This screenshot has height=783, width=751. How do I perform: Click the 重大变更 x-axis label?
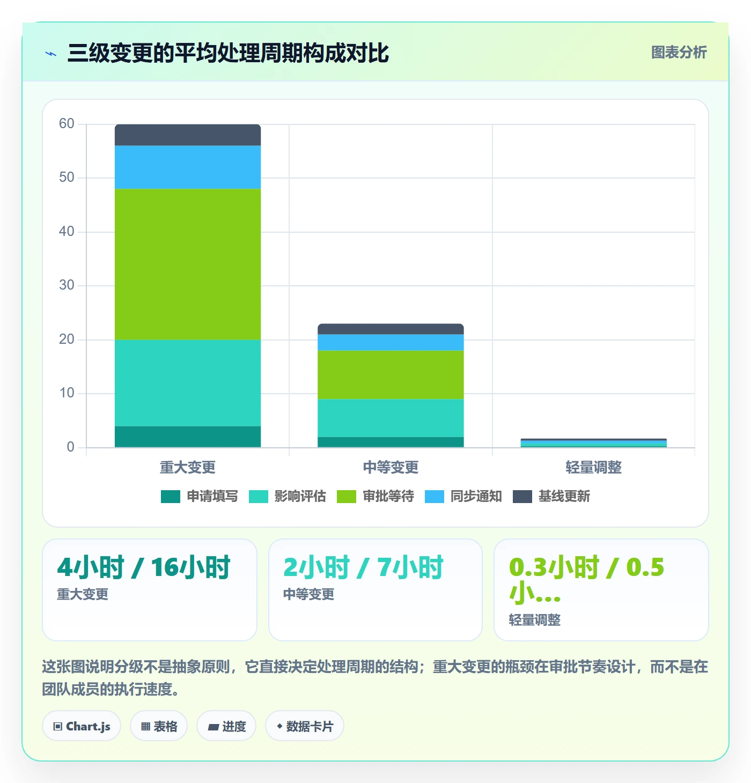188,468
